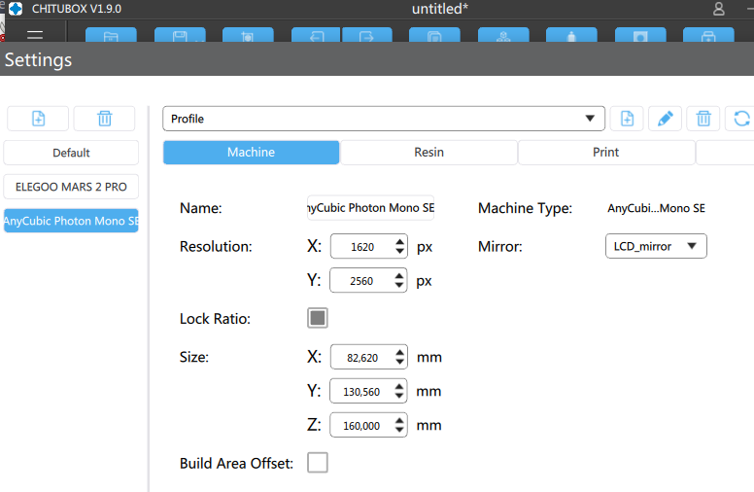Click the Save project toolbar icon
This screenshot has height=492, width=754.
(180, 35)
